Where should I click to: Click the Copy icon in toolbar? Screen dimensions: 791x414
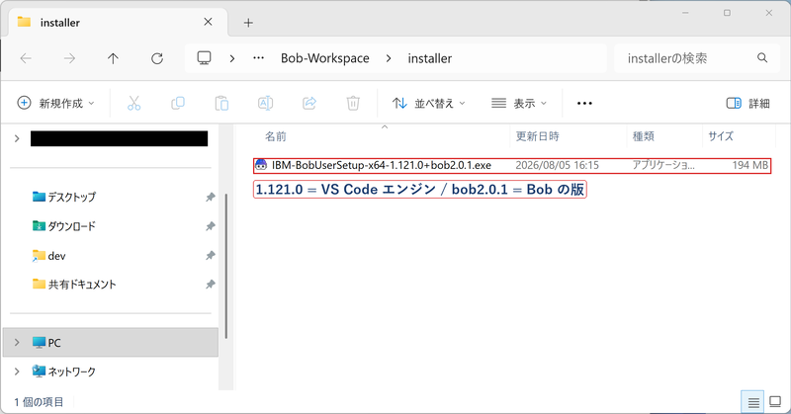[178, 104]
